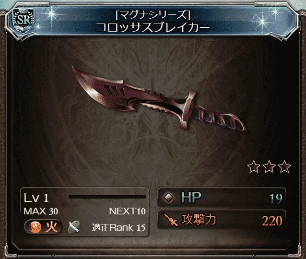The width and height of the screenshot is (306, 259).
Task: Click the red dagger weapon artwork
Action: coord(158,99)
